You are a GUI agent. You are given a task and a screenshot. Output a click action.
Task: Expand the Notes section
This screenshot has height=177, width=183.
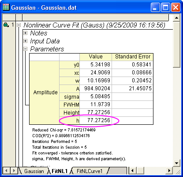(26, 33)
